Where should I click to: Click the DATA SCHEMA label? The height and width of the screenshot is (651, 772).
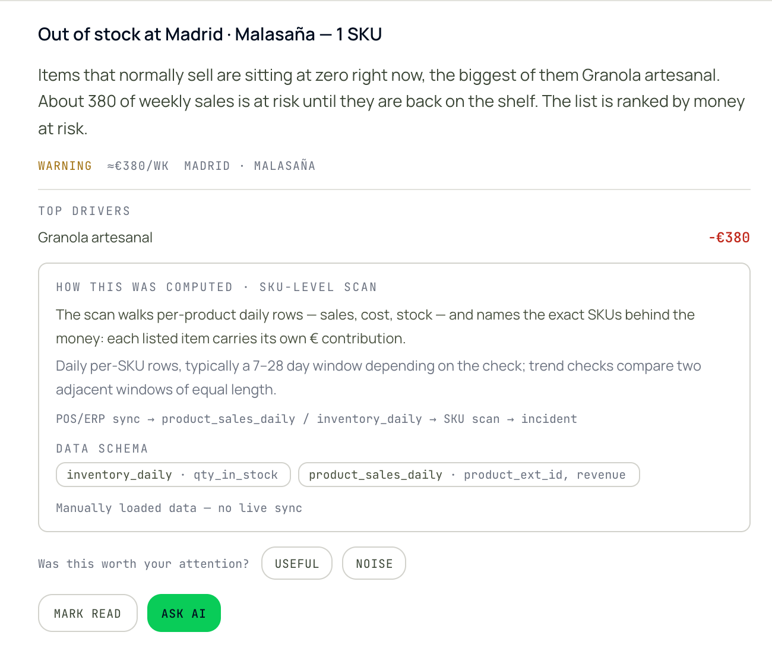[102, 448]
